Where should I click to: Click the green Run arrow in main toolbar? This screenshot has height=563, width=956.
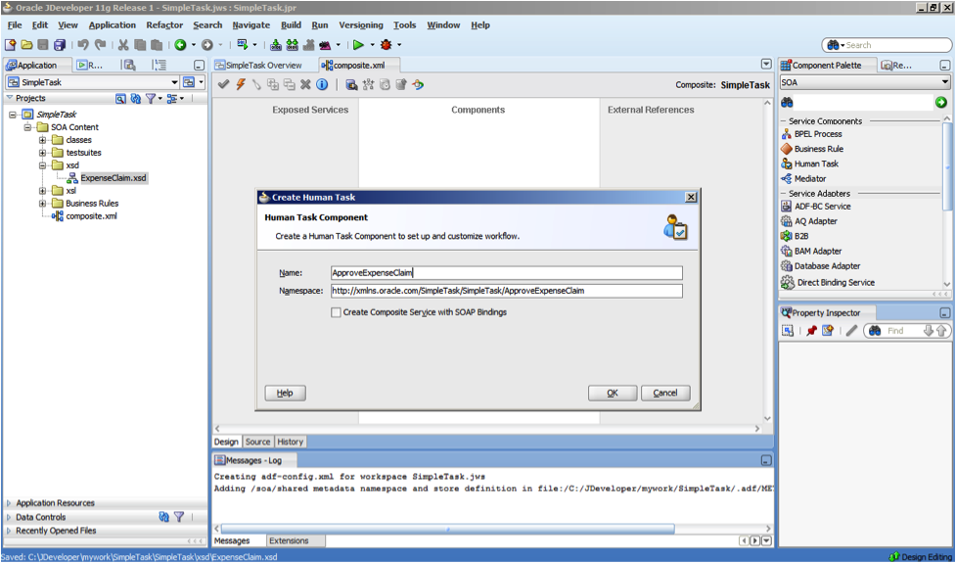point(358,45)
